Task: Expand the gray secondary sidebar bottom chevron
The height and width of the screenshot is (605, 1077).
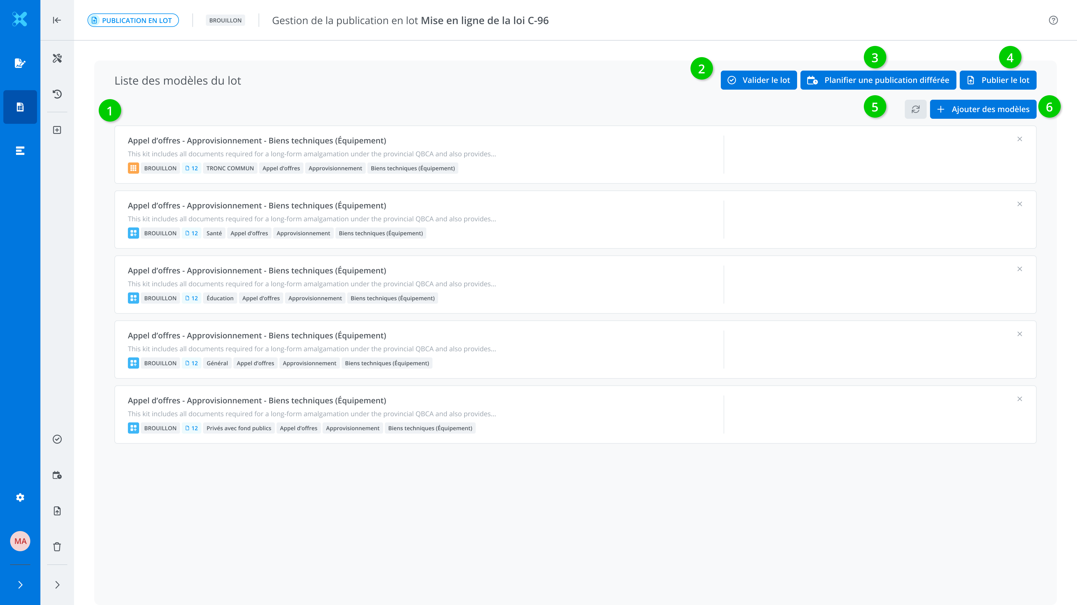Action: pyautogui.click(x=57, y=585)
